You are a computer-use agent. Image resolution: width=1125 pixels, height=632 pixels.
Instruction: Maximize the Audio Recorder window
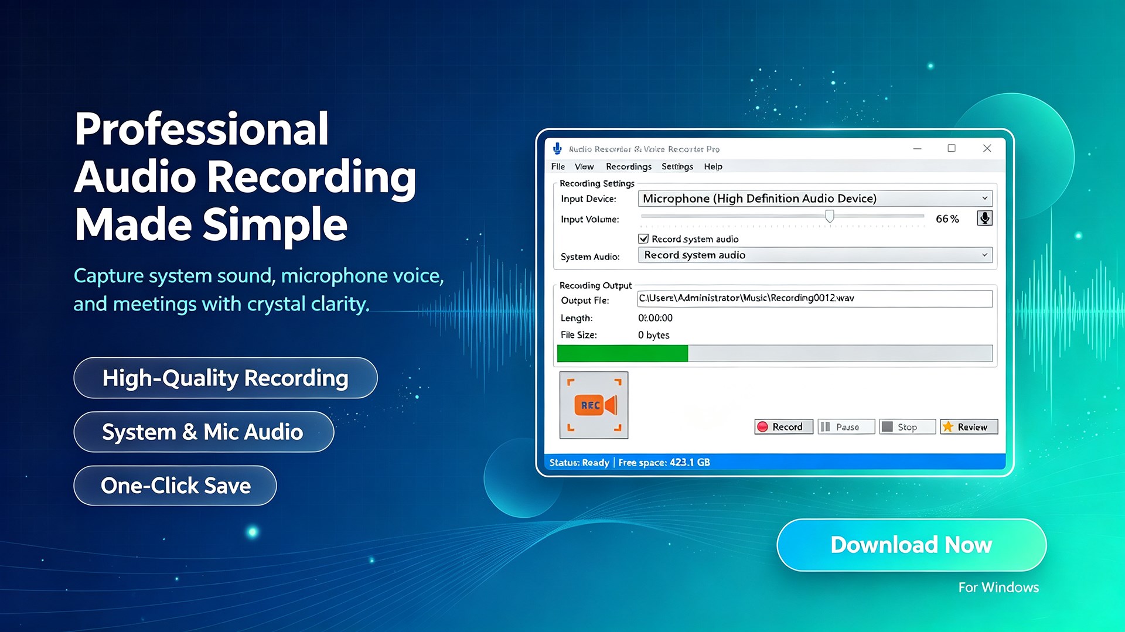(x=952, y=148)
